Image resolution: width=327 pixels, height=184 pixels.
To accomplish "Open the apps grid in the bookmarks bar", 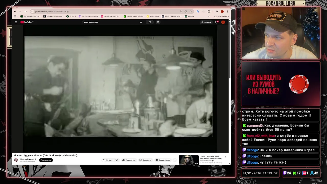I will click(15, 16).
